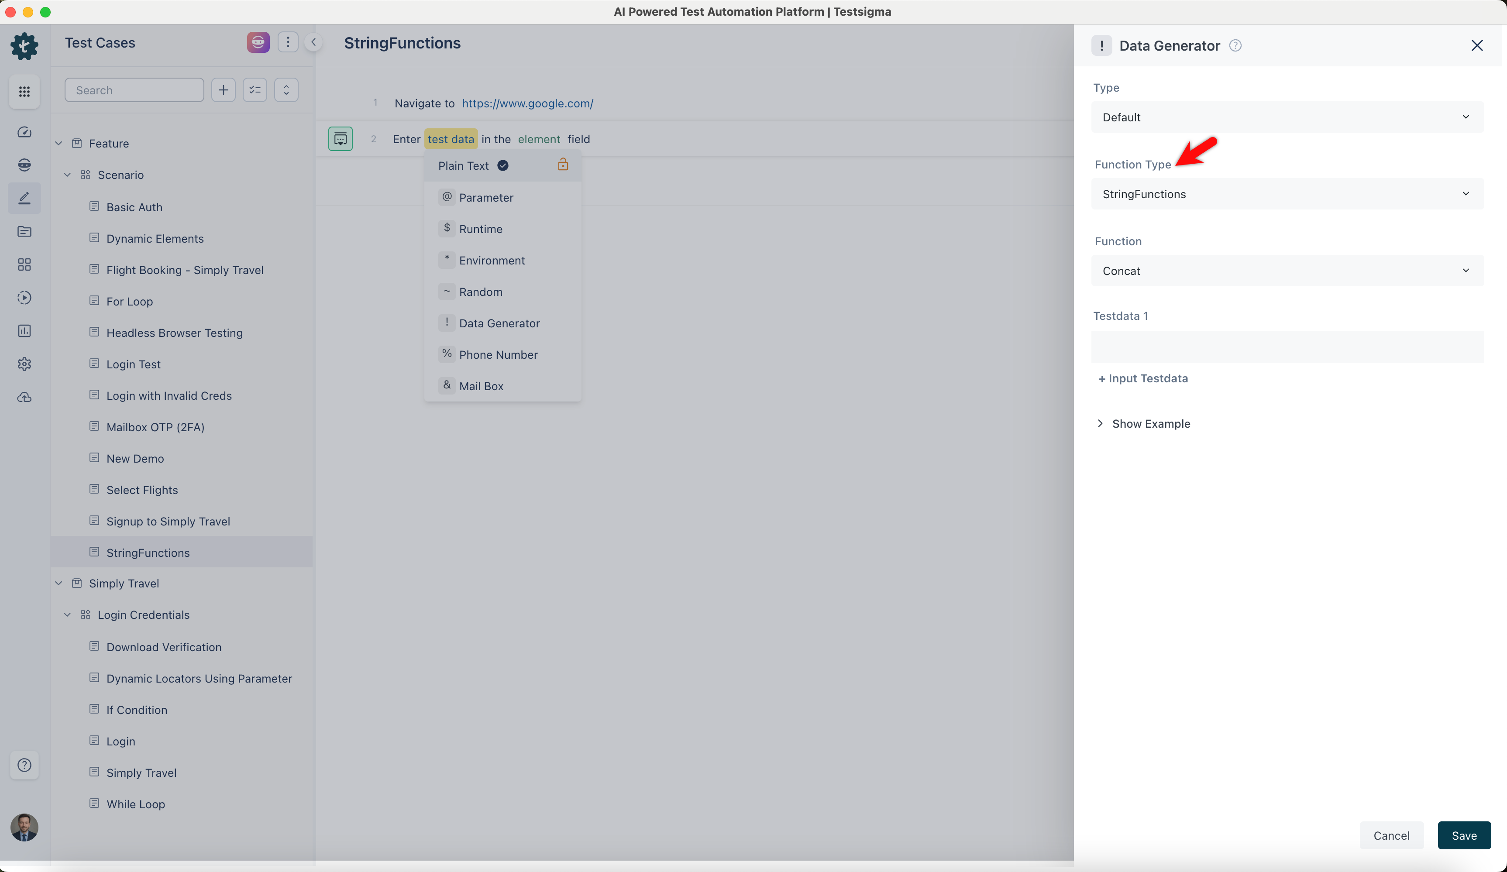Open the four-squares icon in sidebar
This screenshot has height=872, width=1507.
(24, 265)
